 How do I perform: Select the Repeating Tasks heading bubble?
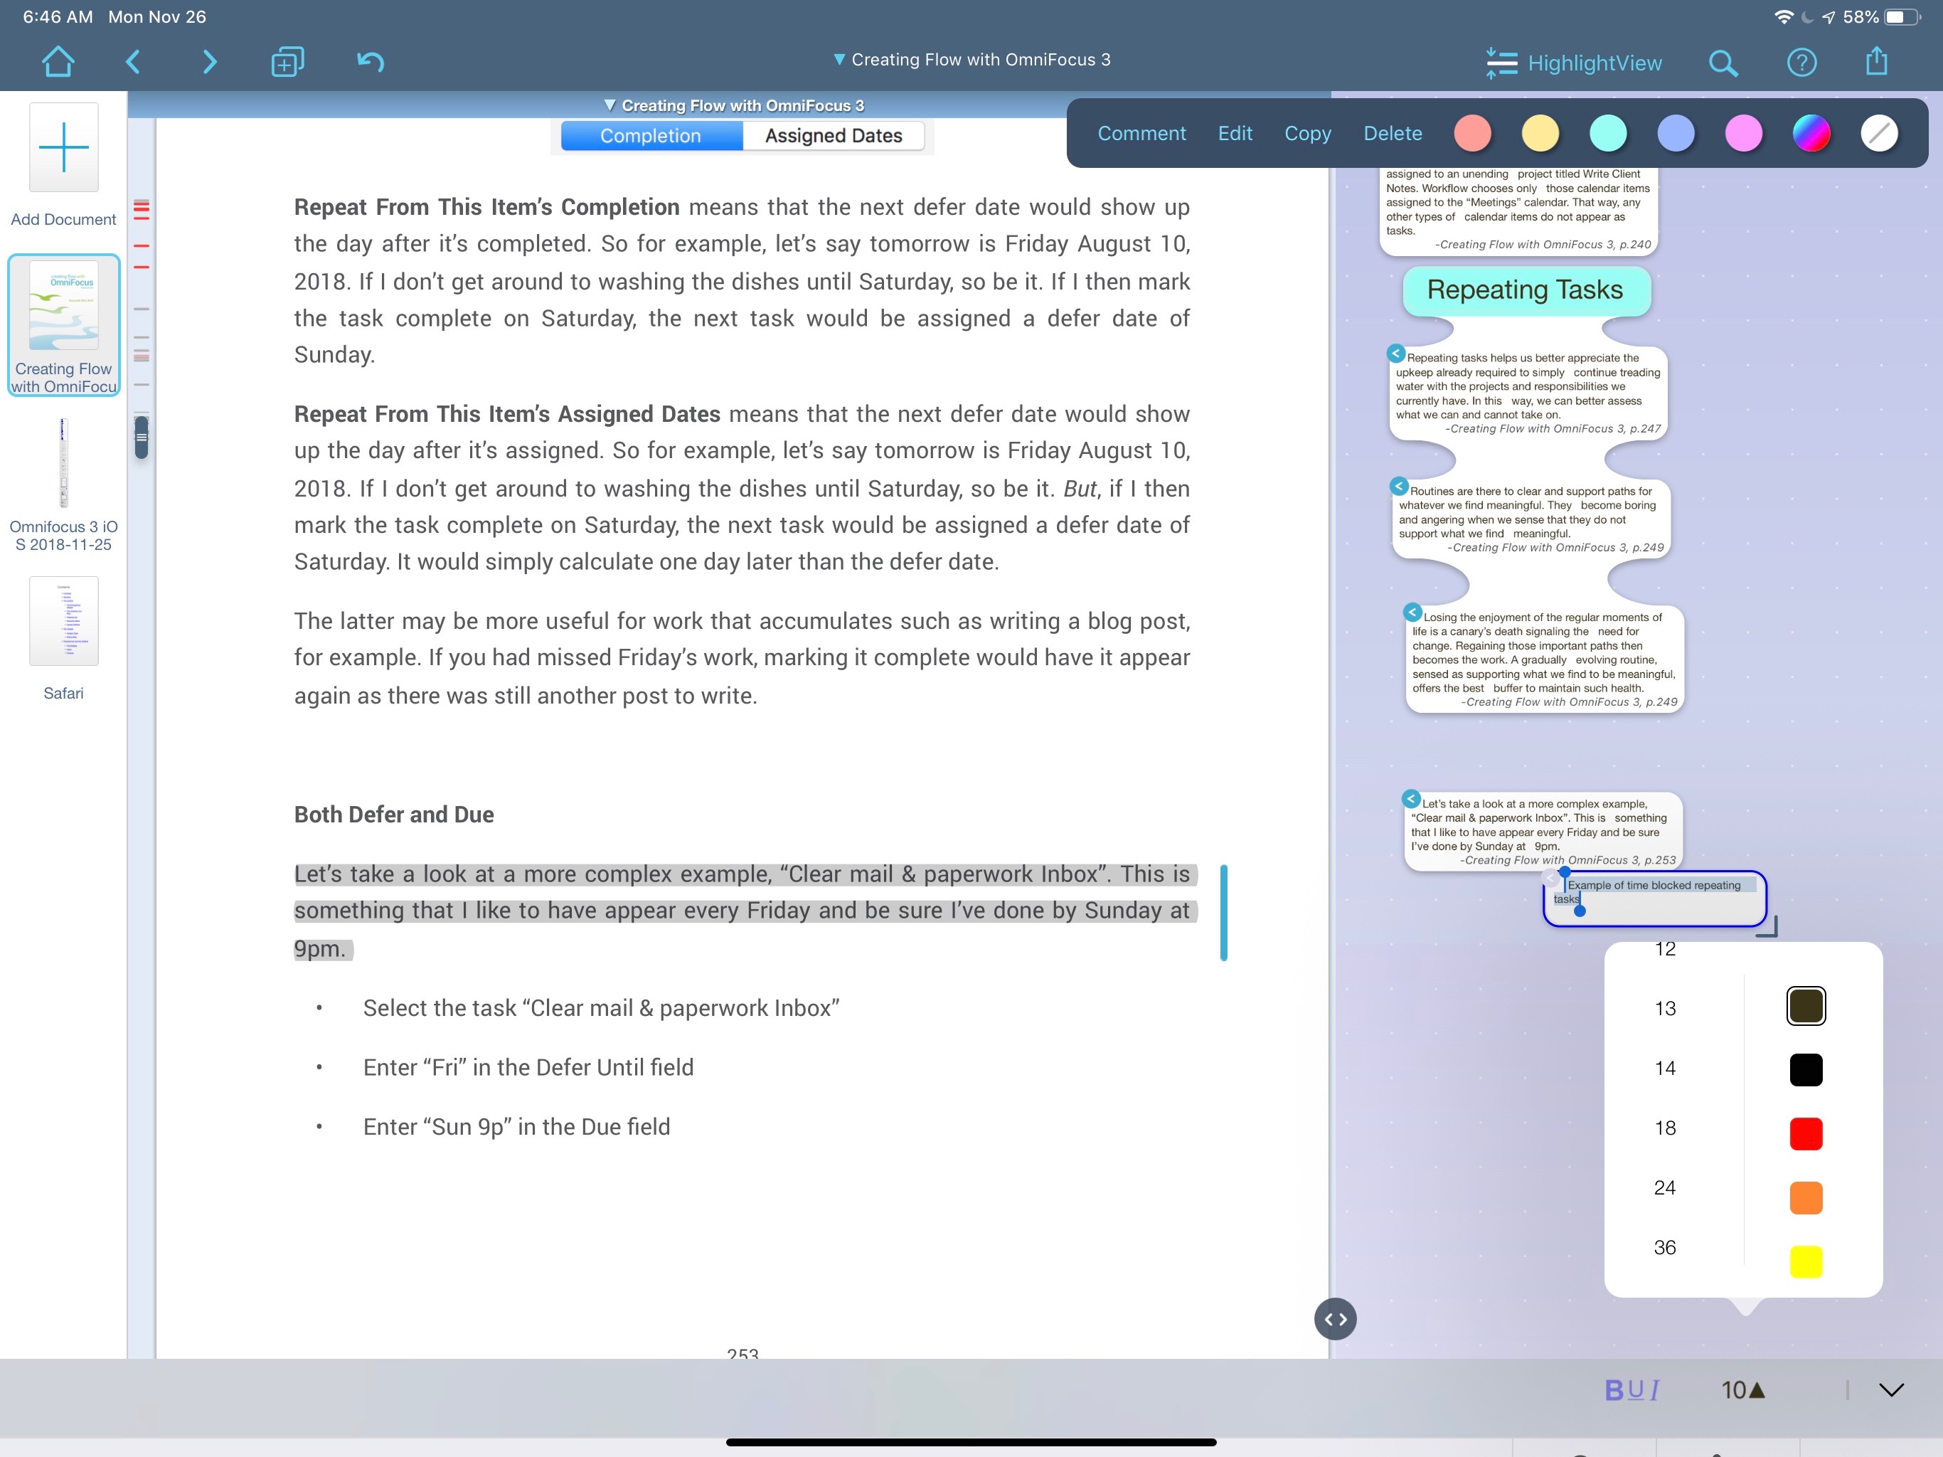(1526, 290)
